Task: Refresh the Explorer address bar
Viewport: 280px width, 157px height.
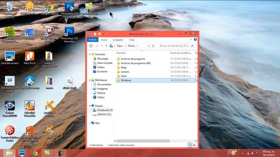Action: pos(153,46)
